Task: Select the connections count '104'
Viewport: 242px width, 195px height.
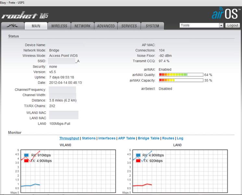Action: coord(161,50)
